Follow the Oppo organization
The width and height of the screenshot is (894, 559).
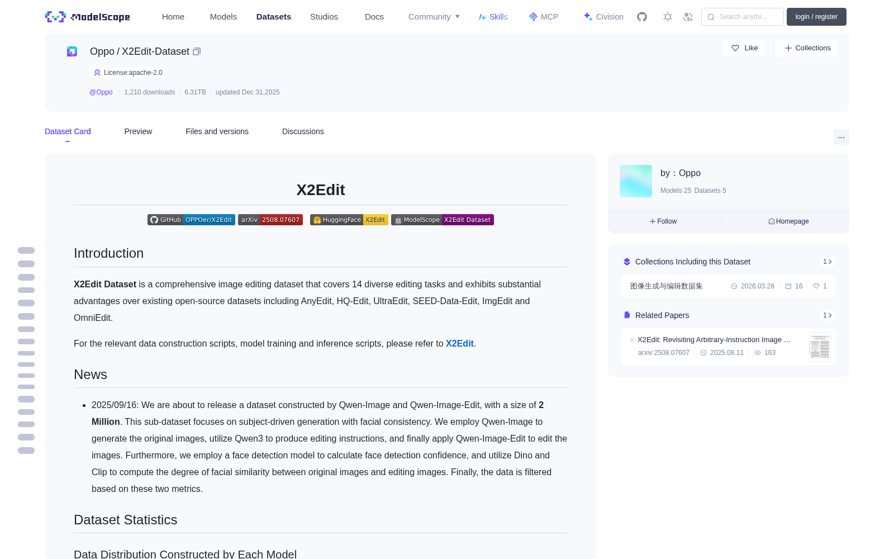[x=663, y=221]
